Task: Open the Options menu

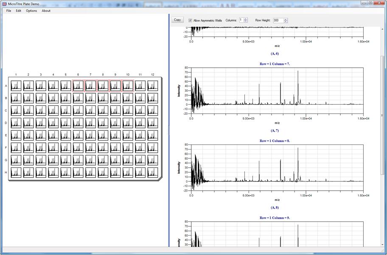Action: pyautogui.click(x=31, y=11)
